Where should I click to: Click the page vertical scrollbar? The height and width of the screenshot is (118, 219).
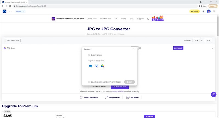click(x=218, y=26)
